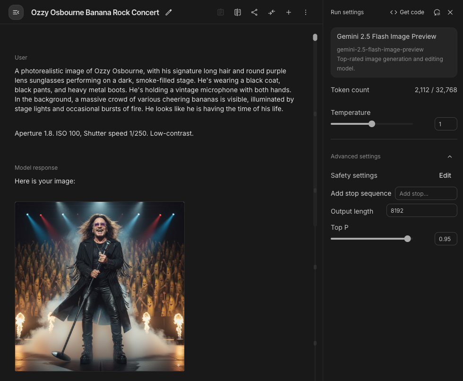Edit the prompt title with pencil icon
This screenshot has width=463, height=381.
tap(169, 12)
